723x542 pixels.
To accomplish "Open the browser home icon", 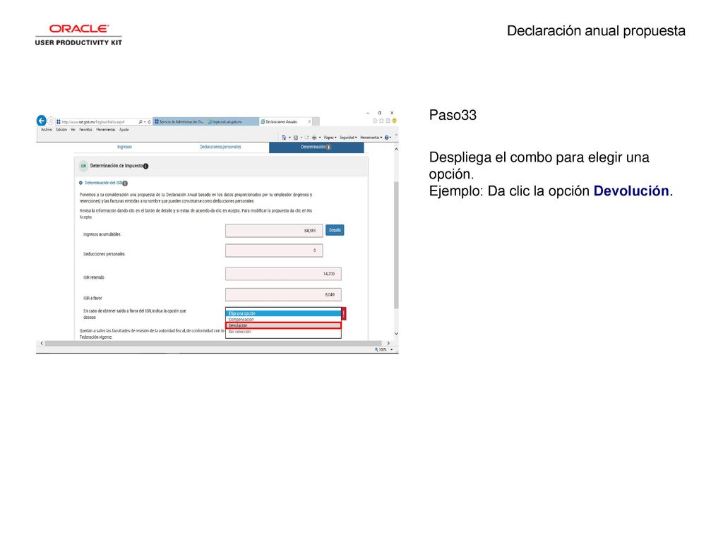I will [375, 121].
